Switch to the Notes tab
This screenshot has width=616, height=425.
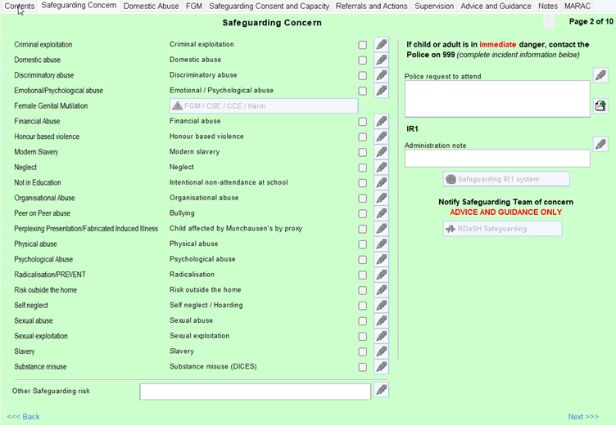(548, 6)
